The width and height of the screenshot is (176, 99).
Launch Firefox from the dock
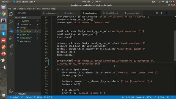tap(4, 54)
